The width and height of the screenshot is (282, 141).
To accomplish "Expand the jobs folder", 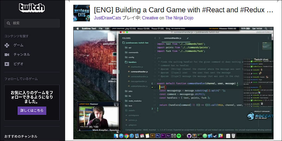I will [128, 91].
